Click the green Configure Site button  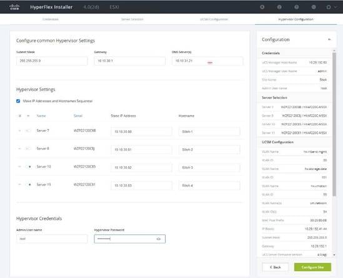click(x=312, y=267)
